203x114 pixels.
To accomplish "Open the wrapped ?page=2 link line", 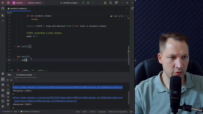I will click(45, 101).
